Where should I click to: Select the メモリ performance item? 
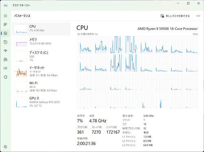point(41,42)
